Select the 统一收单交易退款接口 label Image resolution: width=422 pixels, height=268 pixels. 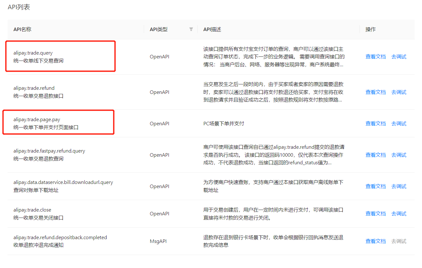[38, 96]
